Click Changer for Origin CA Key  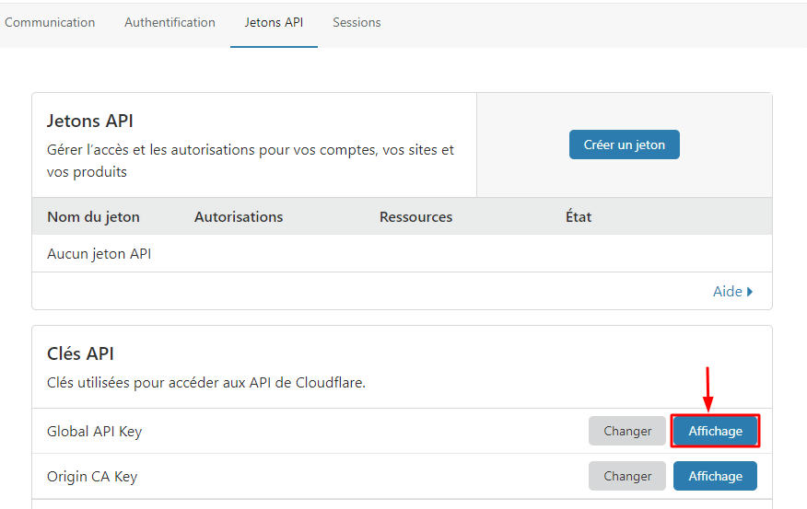coord(627,476)
